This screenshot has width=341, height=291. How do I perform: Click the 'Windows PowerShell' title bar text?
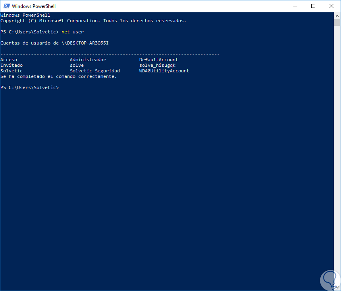coord(34,6)
